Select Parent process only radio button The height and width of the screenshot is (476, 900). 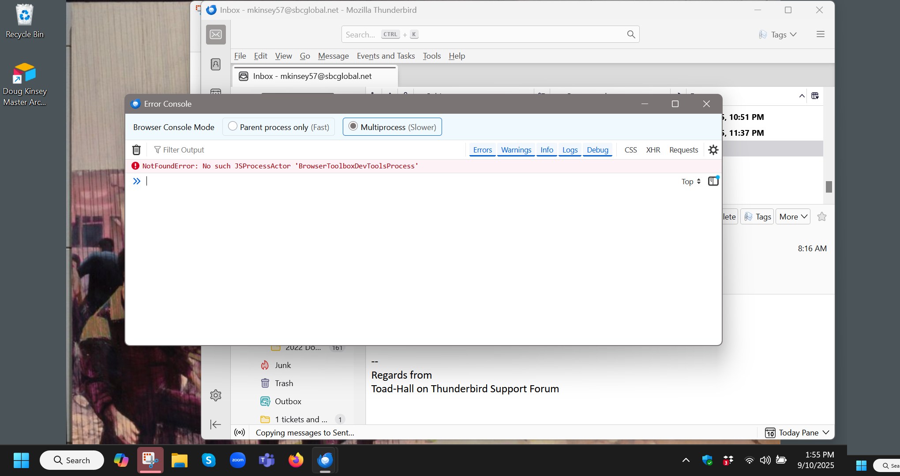(232, 126)
